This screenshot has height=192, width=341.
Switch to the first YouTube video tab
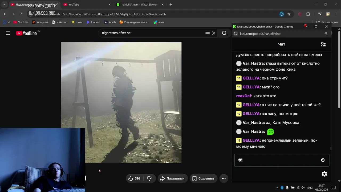pos(34,5)
